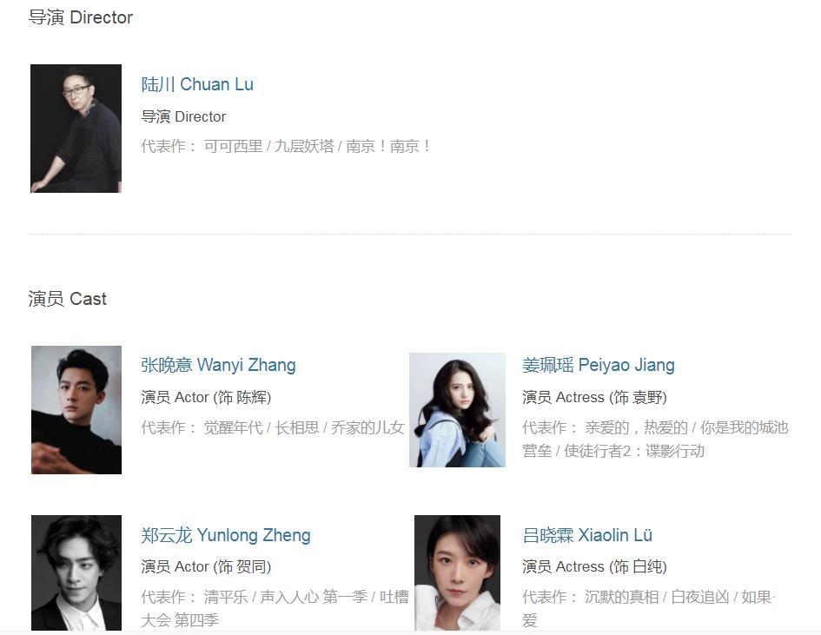821x635 pixels.
Task: Click Chuan Lu's portrait photo
Action: pyautogui.click(x=76, y=129)
